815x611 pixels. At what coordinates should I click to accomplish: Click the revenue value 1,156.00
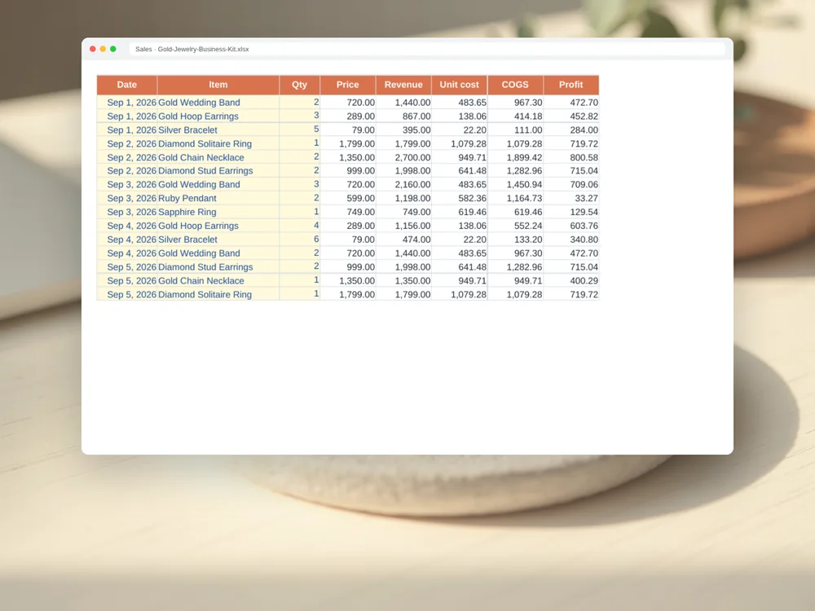(x=412, y=226)
